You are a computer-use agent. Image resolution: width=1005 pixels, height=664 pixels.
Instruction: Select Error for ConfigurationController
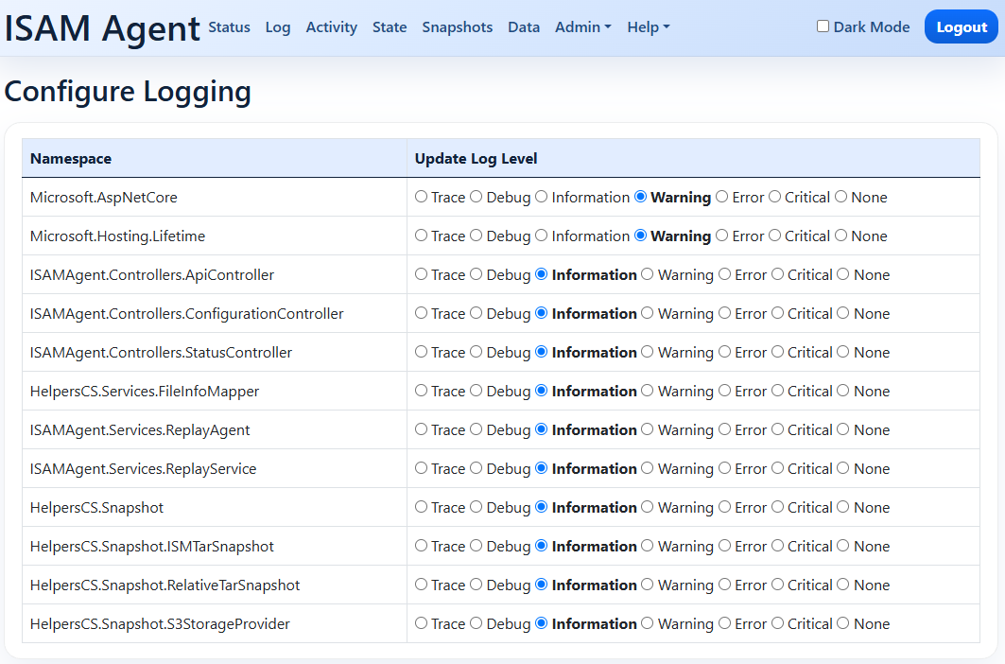pyautogui.click(x=725, y=313)
